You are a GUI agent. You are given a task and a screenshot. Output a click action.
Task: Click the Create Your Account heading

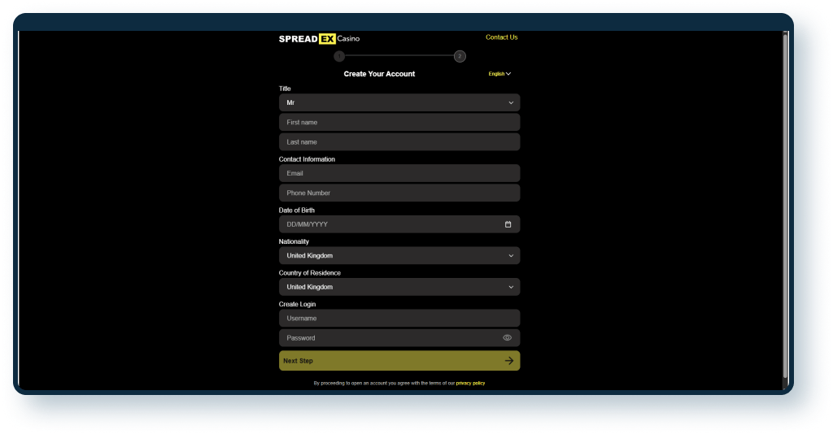[379, 74]
